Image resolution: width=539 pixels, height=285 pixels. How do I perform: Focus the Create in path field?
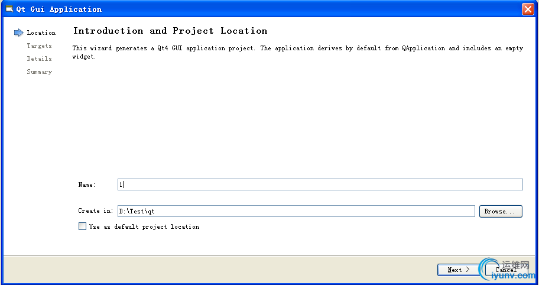(x=296, y=211)
